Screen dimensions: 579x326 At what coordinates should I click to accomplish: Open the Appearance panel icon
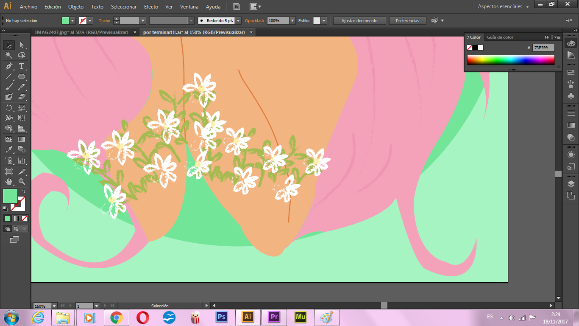click(x=571, y=155)
